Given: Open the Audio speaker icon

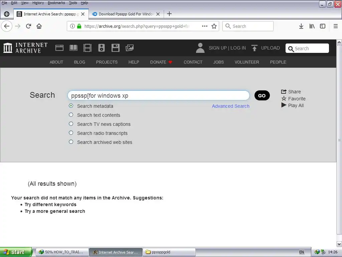Looking at the screenshot, I should 102,48.
